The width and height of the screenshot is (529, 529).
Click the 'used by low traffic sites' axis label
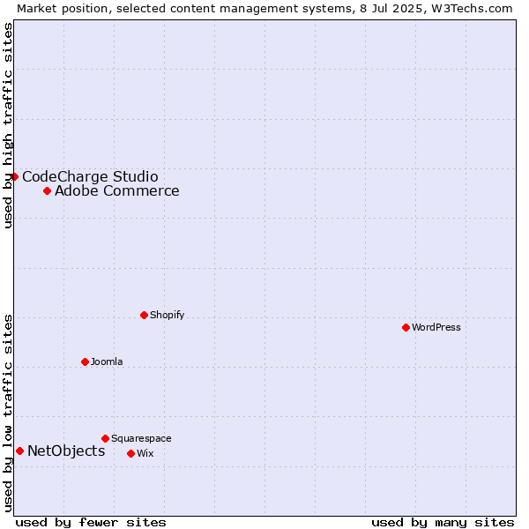pos(7,414)
